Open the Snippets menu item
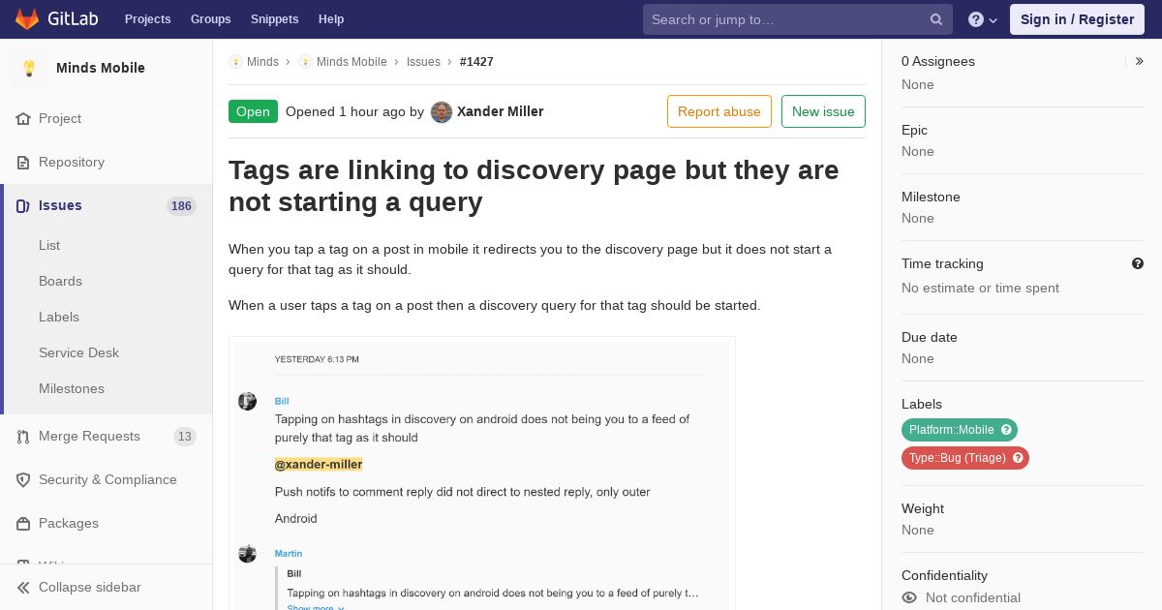The width and height of the screenshot is (1162, 610). click(x=275, y=19)
